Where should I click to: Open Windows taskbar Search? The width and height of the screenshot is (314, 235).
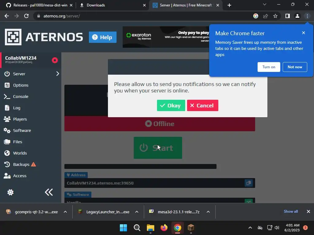(137, 228)
